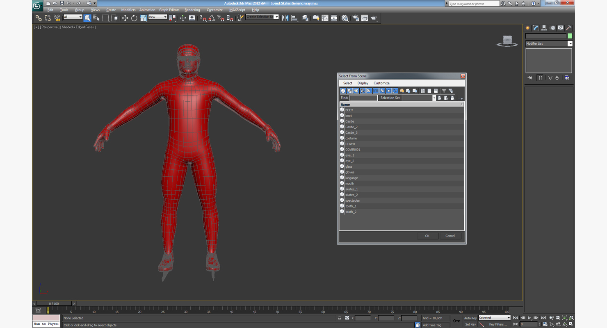Activate the Select Object tool
The height and width of the screenshot is (328, 607).
[87, 18]
